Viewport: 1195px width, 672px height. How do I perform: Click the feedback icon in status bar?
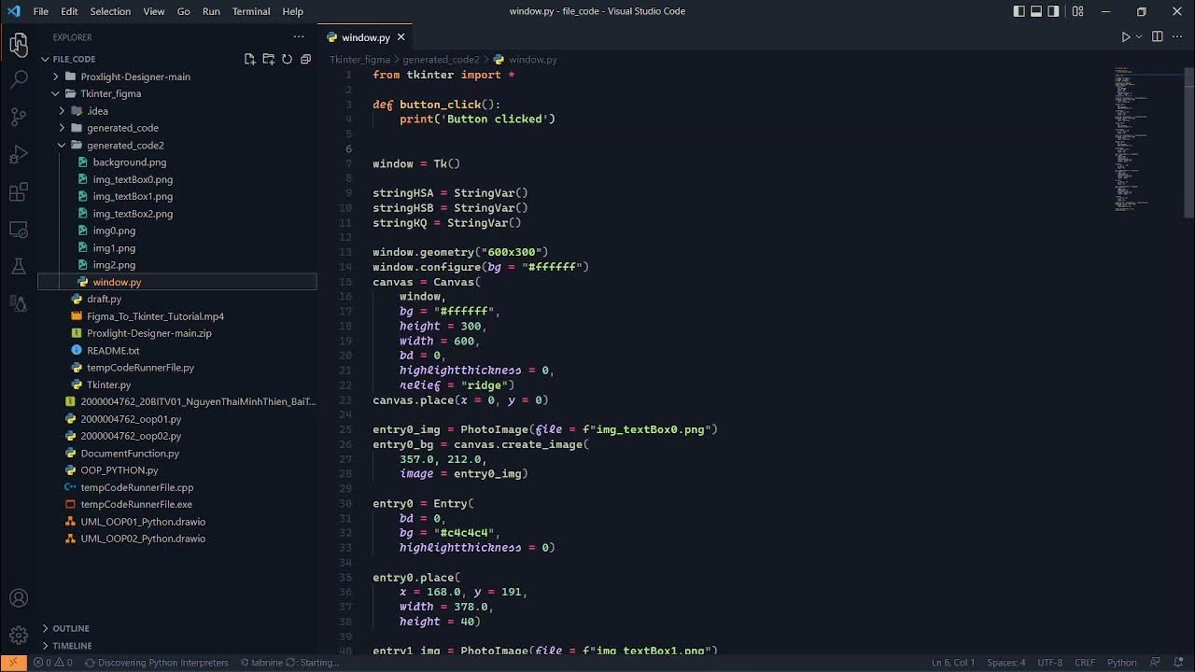point(1156,663)
